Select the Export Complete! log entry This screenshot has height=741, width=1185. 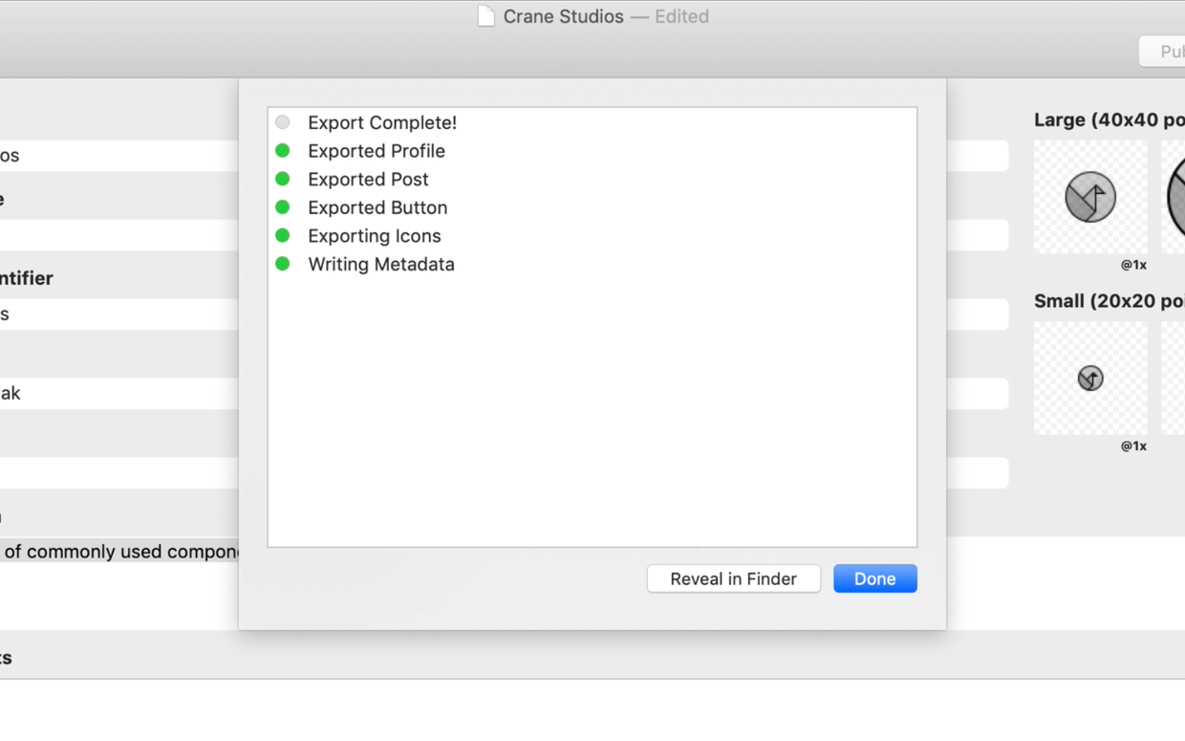pyautogui.click(x=382, y=122)
